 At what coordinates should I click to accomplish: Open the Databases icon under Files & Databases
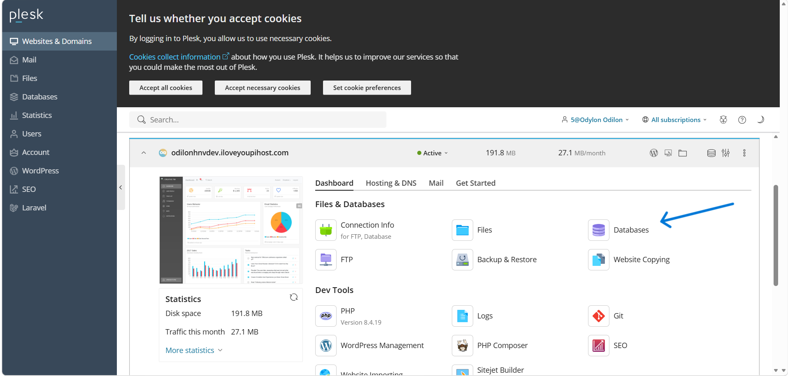(x=598, y=230)
